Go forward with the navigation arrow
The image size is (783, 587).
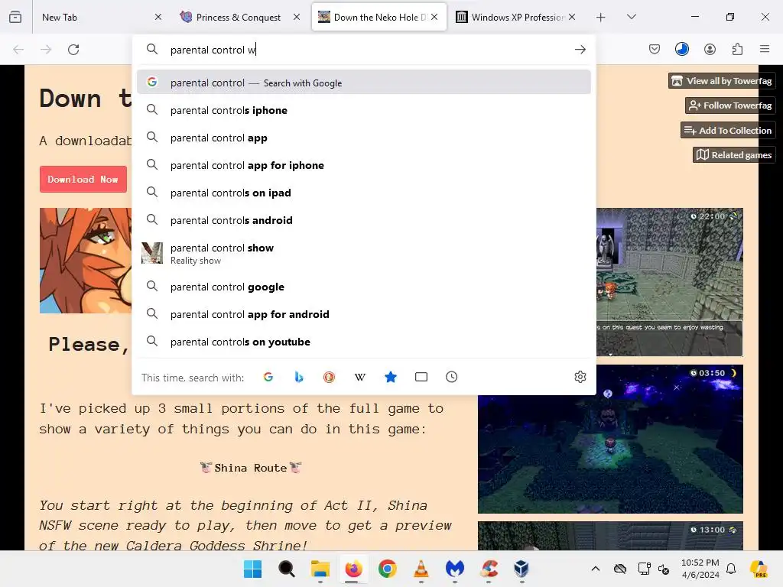46,50
